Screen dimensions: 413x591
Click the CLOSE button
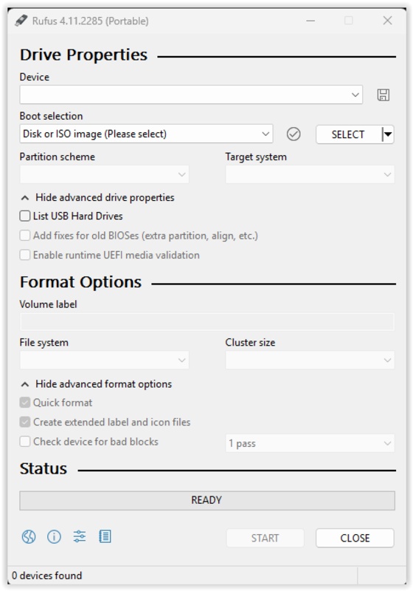[355, 538]
